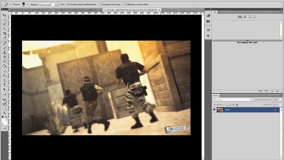Image resolution: width=284 pixels, height=160 pixels.
Task: Filter 3D panel by meshes
Action: point(245,17)
